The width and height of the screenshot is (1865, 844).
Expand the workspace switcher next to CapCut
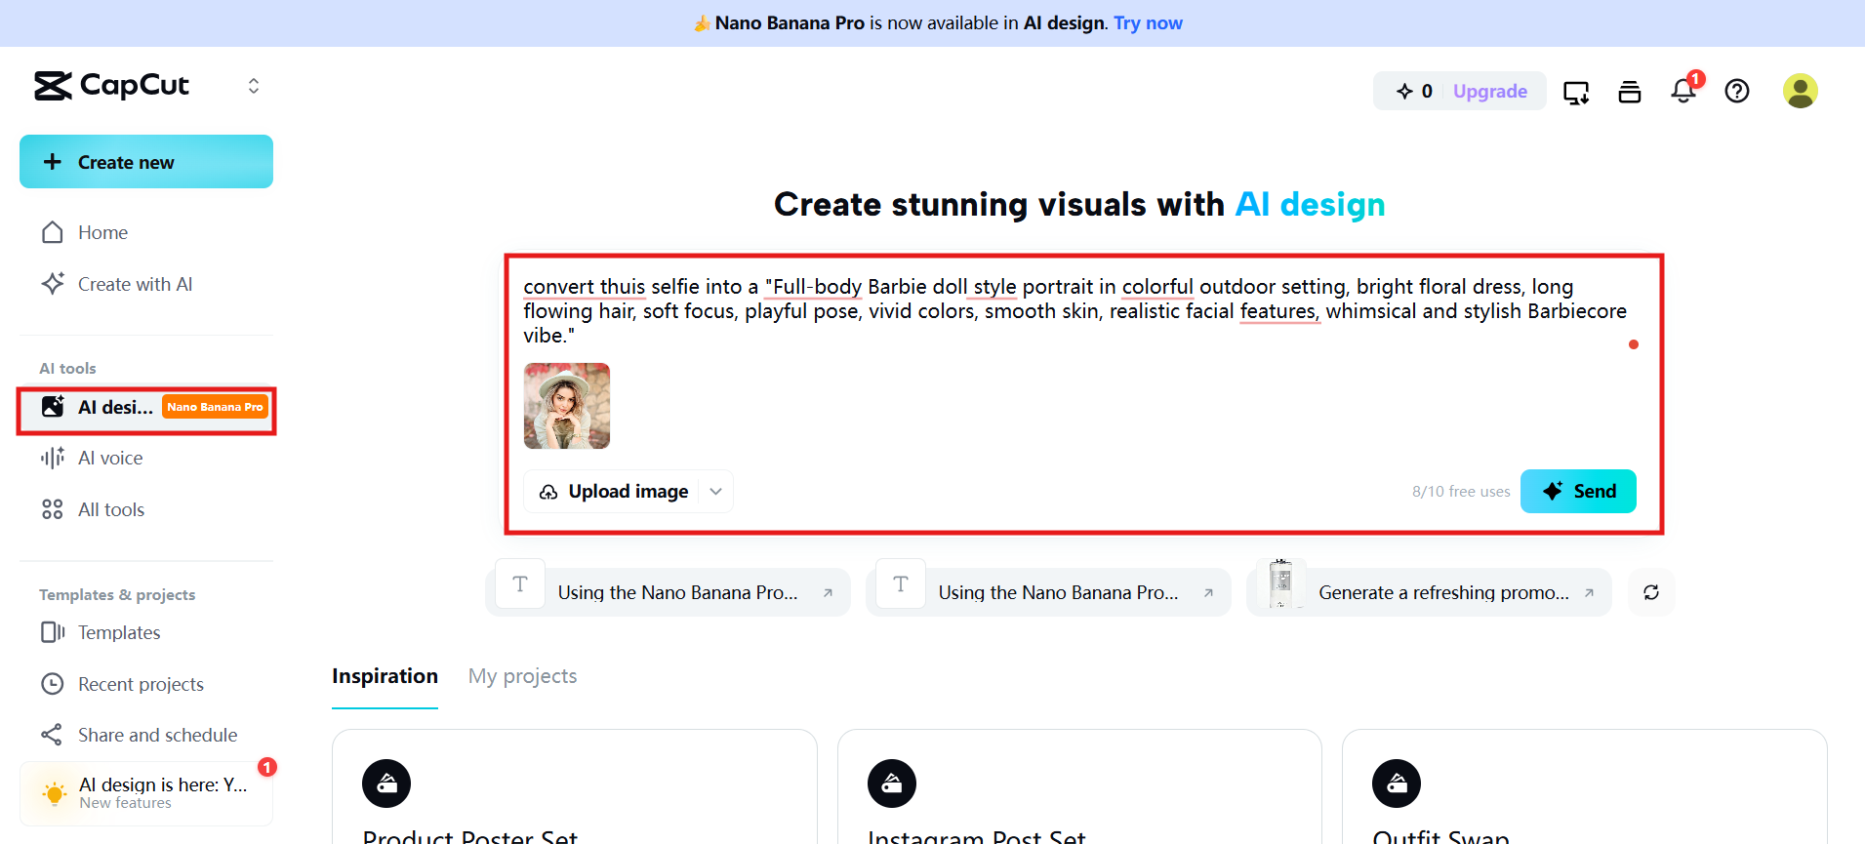[x=254, y=86]
